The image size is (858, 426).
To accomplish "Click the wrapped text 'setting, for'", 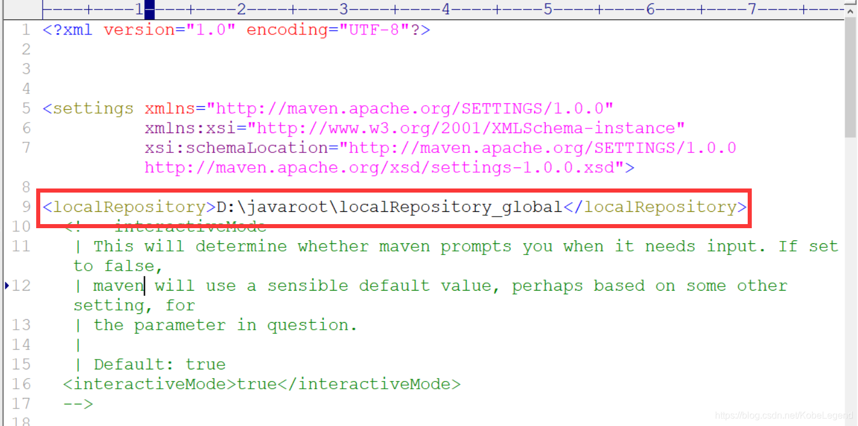I will pos(134,305).
